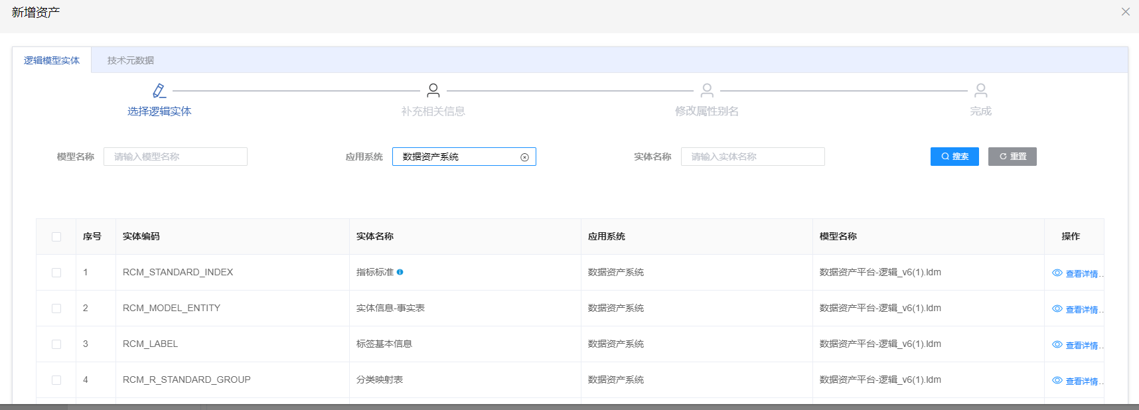The width and height of the screenshot is (1139, 410).
Task: Close the 新增资产 dialog
Action: (1125, 12)
